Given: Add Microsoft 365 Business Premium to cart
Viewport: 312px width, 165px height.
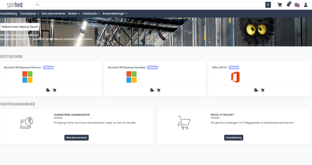Looking at the screenshot, I should click(x=55, y=90).
